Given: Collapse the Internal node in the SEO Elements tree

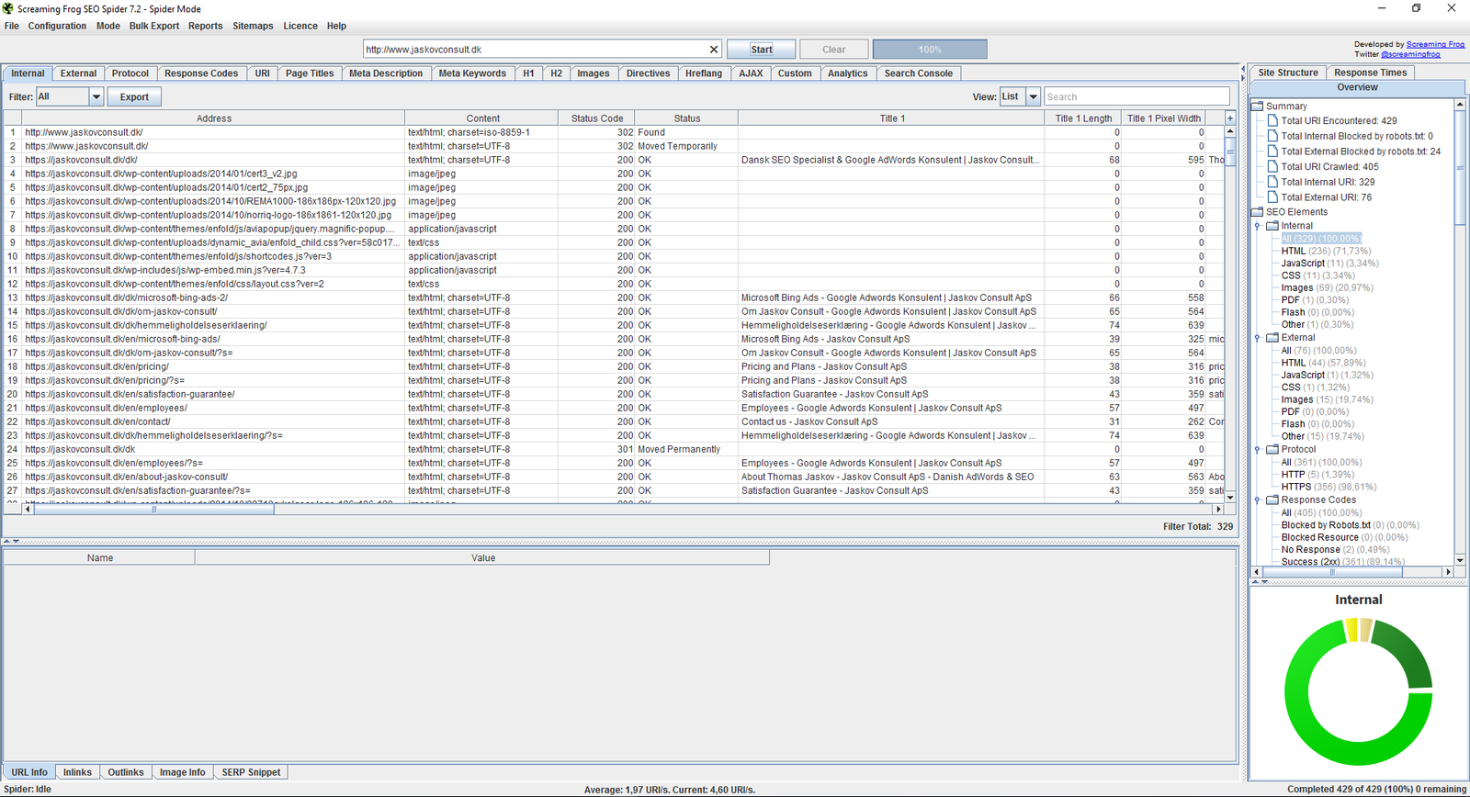Looking at the screenshot, I should [1258, 226].
